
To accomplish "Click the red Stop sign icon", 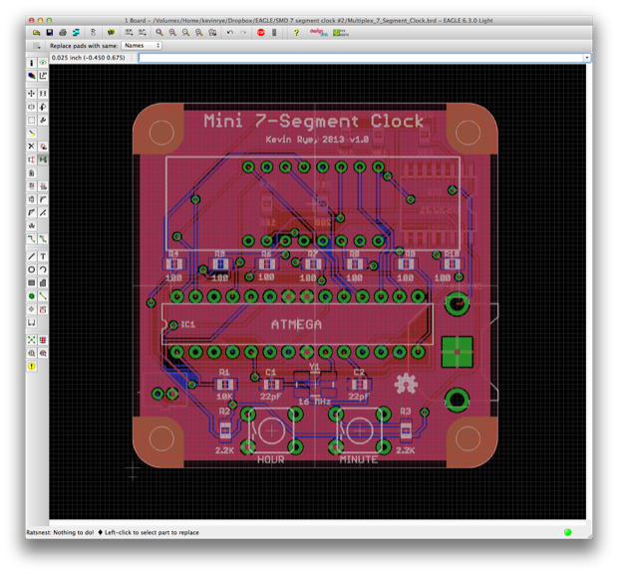I will pyautogui.click(x=261, y=32).
